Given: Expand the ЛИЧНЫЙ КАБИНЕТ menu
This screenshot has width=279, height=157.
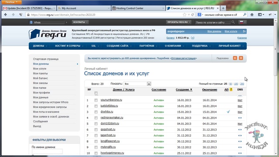Looking at the screenshot, I should point(231,46).
